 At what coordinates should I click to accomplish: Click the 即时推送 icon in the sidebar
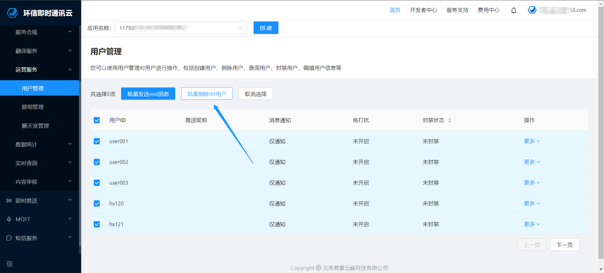(x=9, y=201)
